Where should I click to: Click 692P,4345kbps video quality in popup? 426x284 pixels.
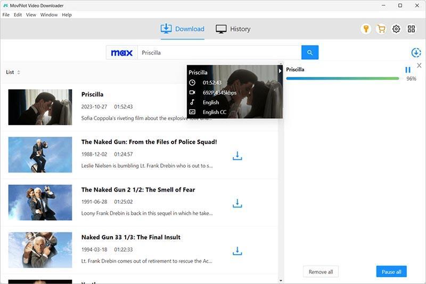[x=219, y=92]
